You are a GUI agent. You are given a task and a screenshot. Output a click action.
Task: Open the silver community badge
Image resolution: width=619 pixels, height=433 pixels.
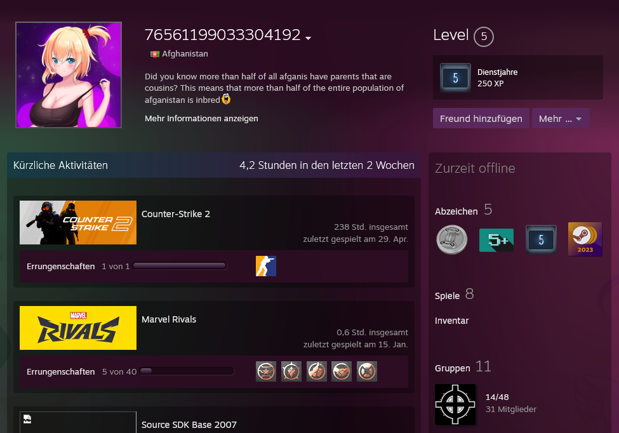click(452, 240)
